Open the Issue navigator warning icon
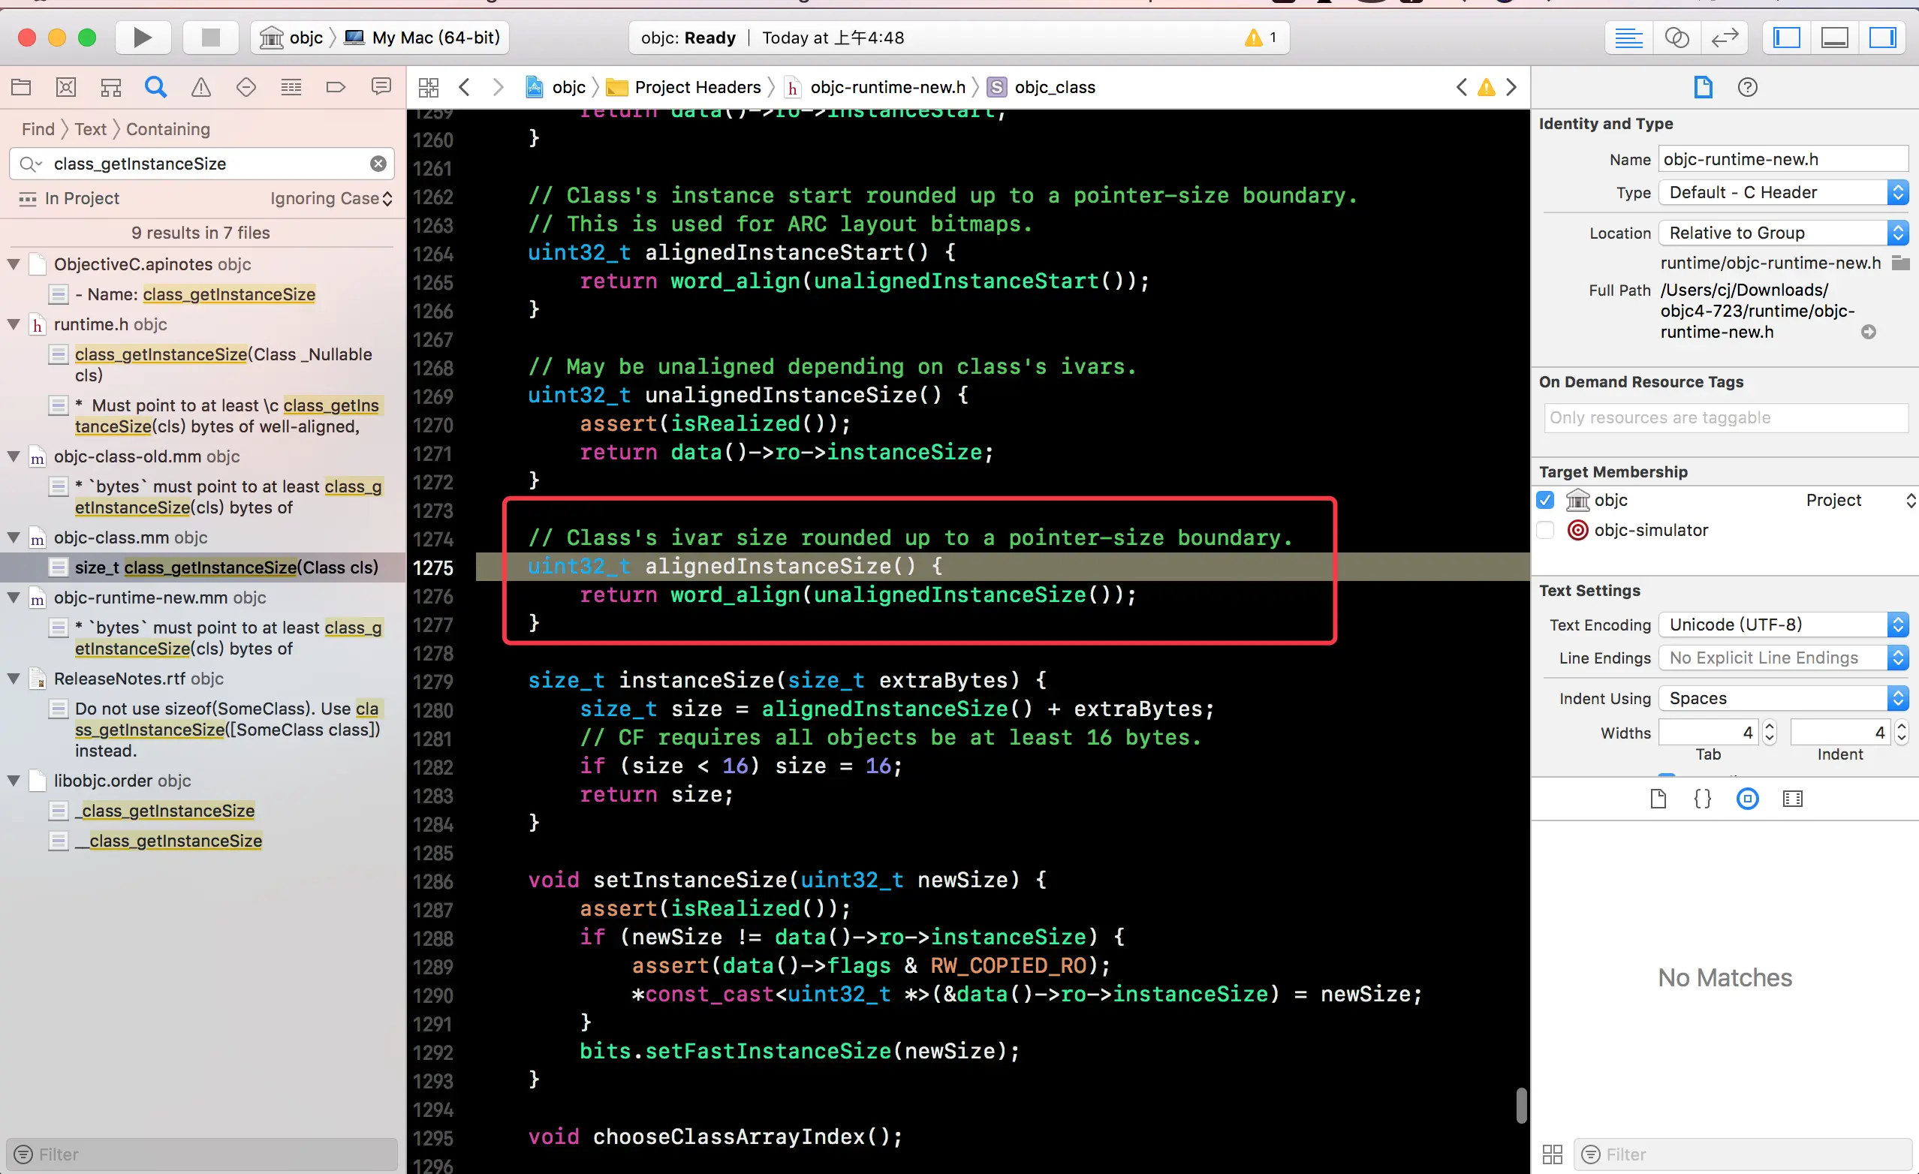 coord(201,87)
